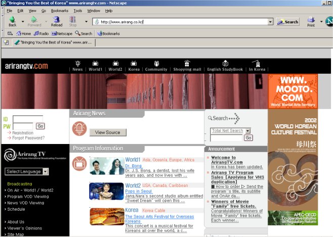Screen dimensions: 333x237
Task: Click the Back navigation arrow
Action: click(12, 21)
